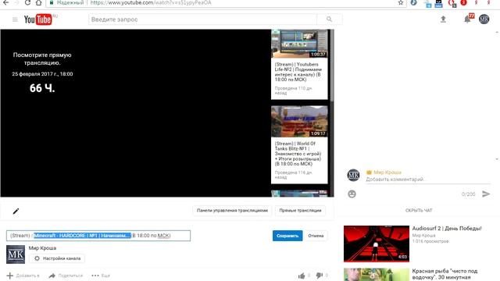Open Красная рыба "чисто под водочку" title

click(x=445, y=274)
